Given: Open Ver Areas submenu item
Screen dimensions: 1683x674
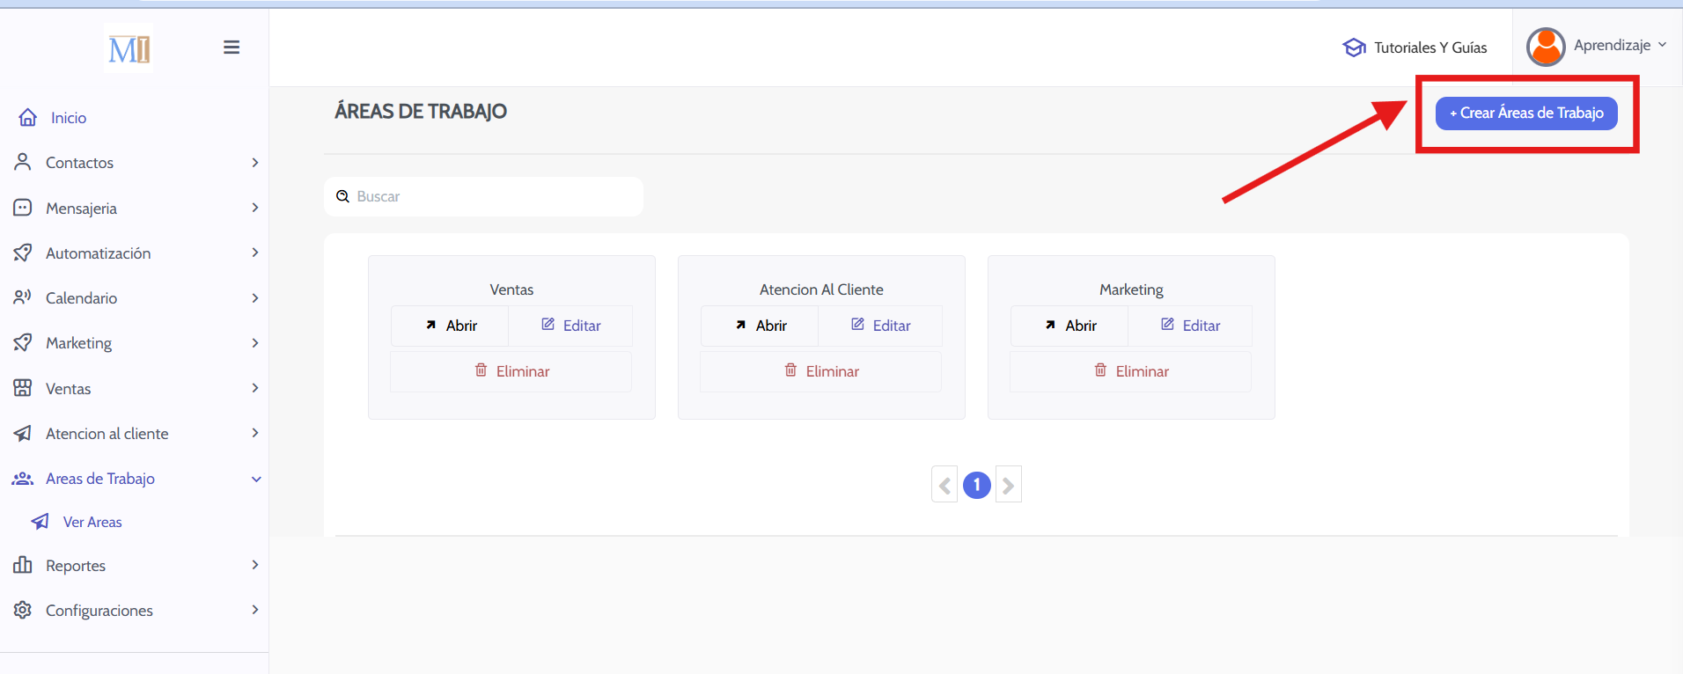Looking at the screenshot, I should tap(92, 522).
